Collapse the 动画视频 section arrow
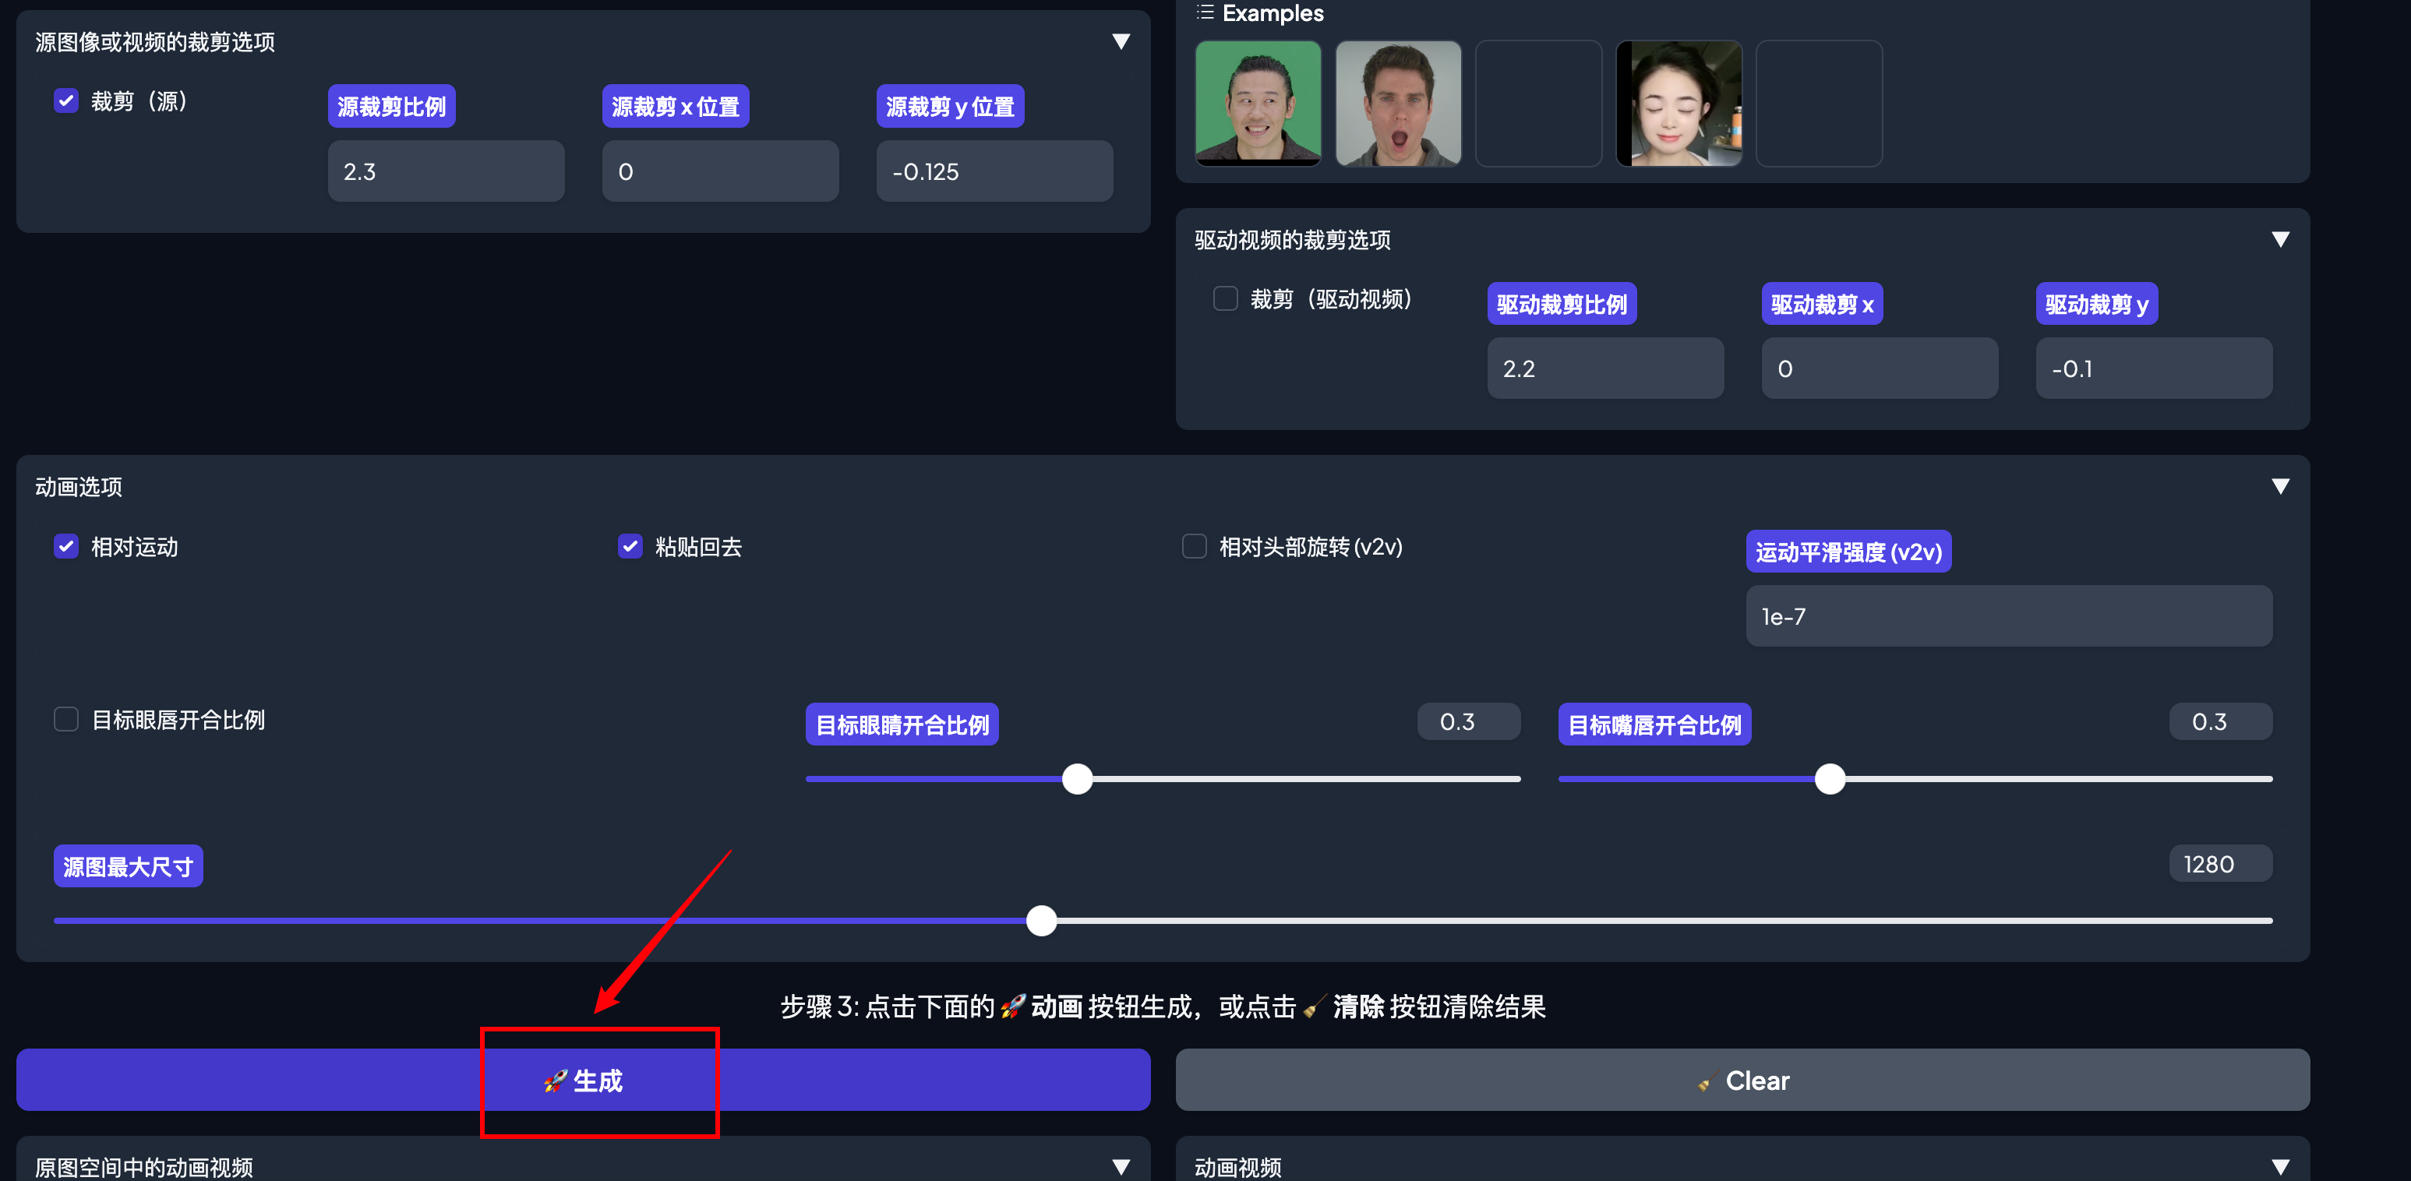This screenshot has height=1181, width=2411. (x=2280, y=1166)
